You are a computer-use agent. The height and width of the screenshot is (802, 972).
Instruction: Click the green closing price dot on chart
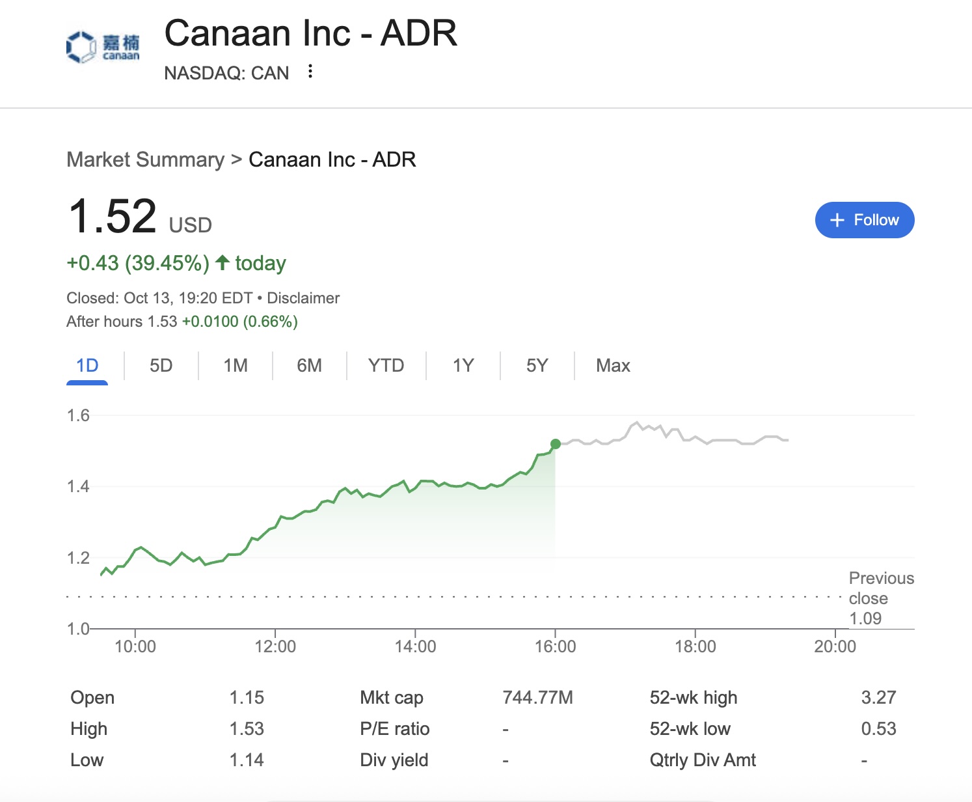(x=555, y=444)
